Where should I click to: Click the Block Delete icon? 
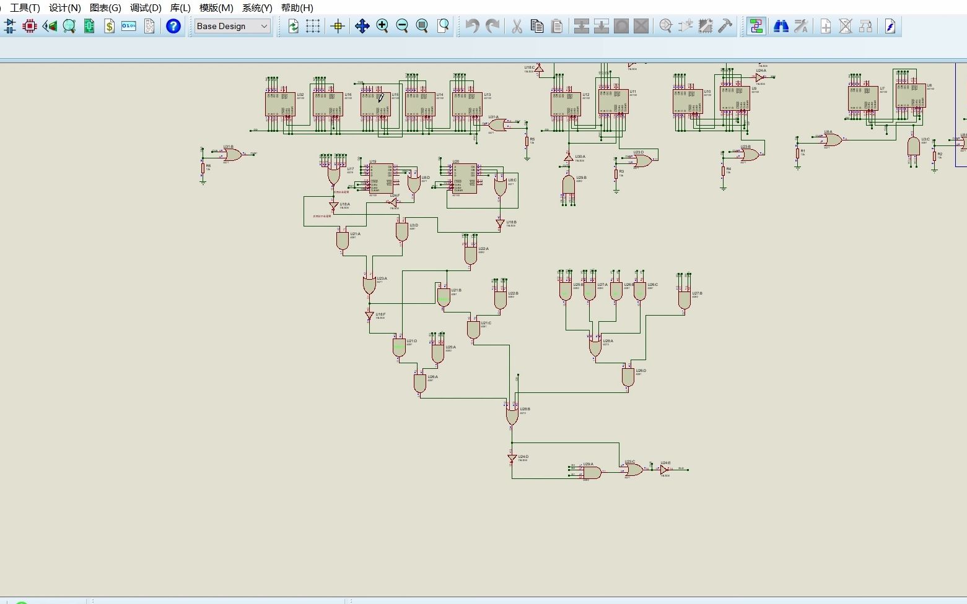tap(641, 26)
